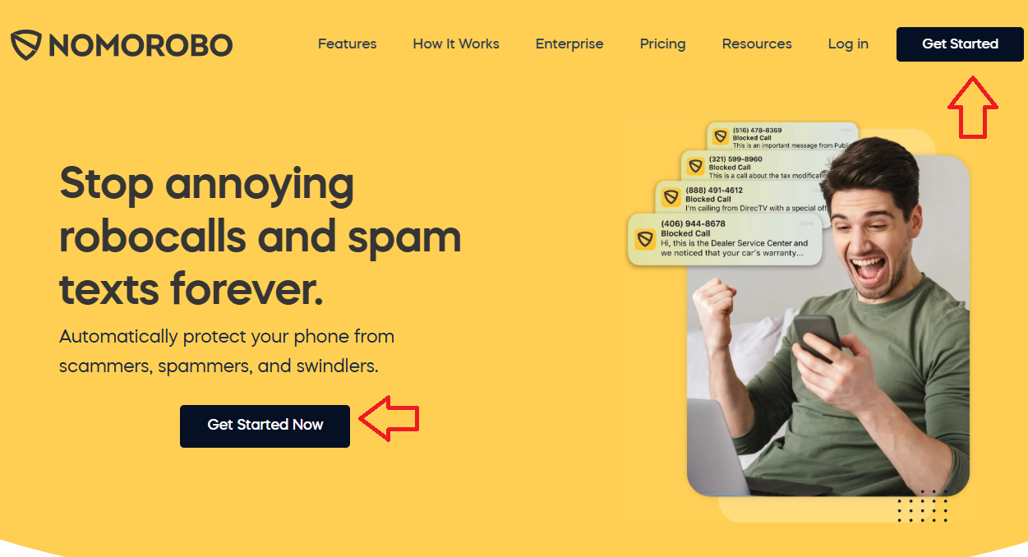The image size is (1028, 557).
Task: Click the NOMOROBO wordmark text
Action: pyautogui.click(x=141, y=45)
